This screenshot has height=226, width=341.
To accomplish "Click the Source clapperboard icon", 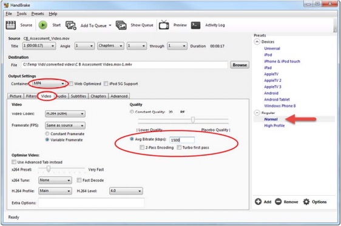I will pyautogui.click(x=11, y=25).
